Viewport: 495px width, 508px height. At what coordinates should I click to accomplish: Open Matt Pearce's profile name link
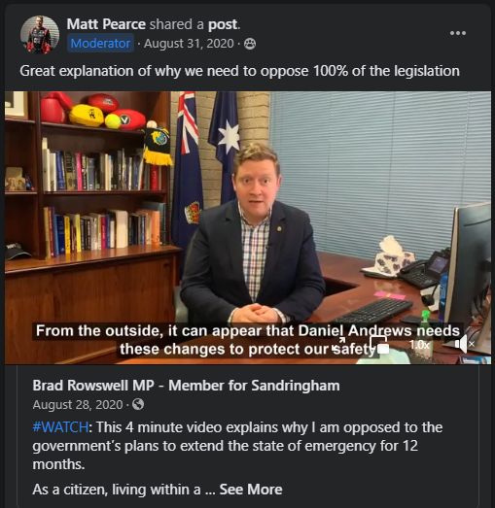click(106, 24)
